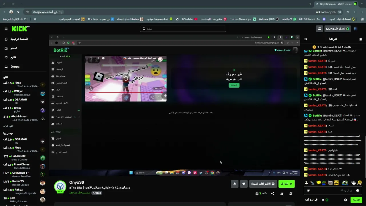366x206 pixels.
Task: Open the One Piece bookmark
Action: click(101, 19)
